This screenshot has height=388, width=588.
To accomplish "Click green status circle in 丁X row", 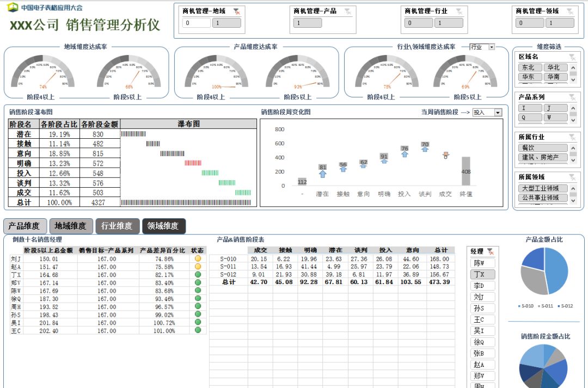I will click(x=198, y=274).
